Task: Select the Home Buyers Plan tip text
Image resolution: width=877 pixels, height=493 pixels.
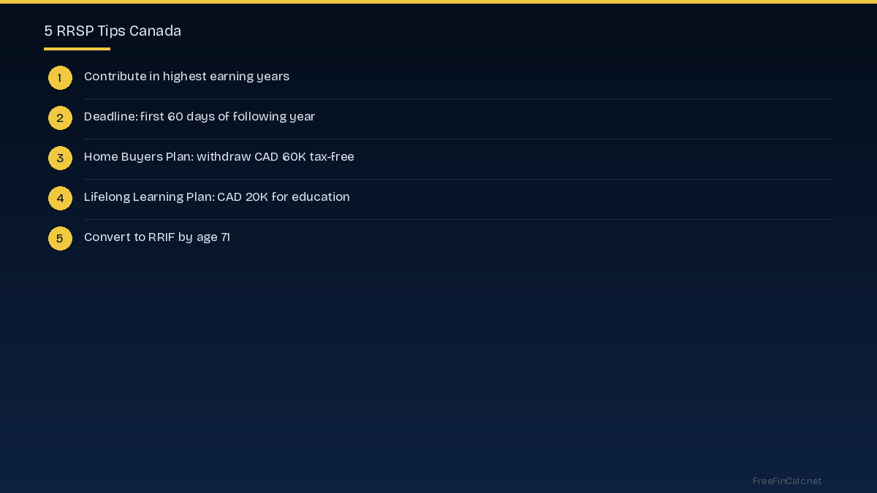Action: 219,157
